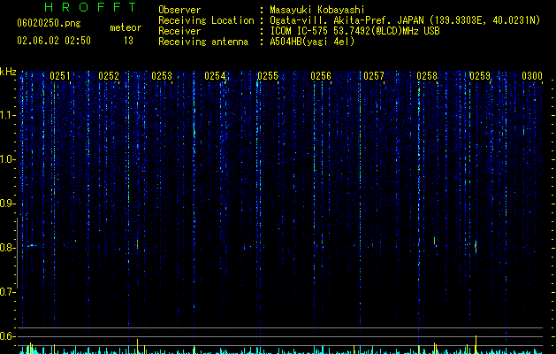Click the 0258 time marker
Image resolution: width=556 pixels, height=354 pixels.
(x=427, y=76)
